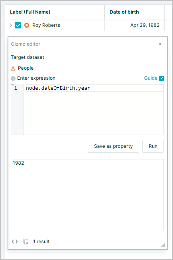
Task: Run the Gizmo expression
Action: [x=153, y=146]
